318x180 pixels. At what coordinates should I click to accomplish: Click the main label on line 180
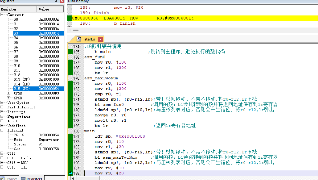89,131
